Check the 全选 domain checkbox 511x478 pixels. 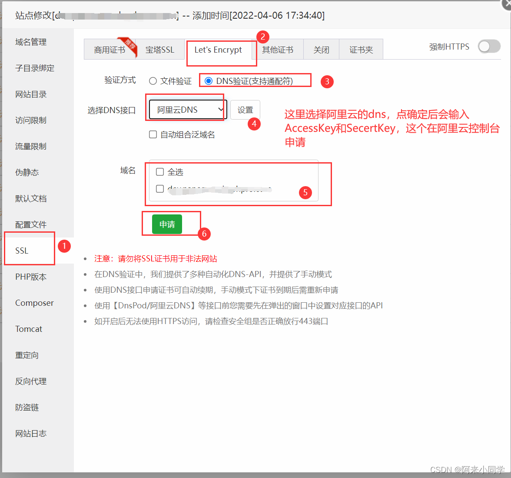(160, 172)
